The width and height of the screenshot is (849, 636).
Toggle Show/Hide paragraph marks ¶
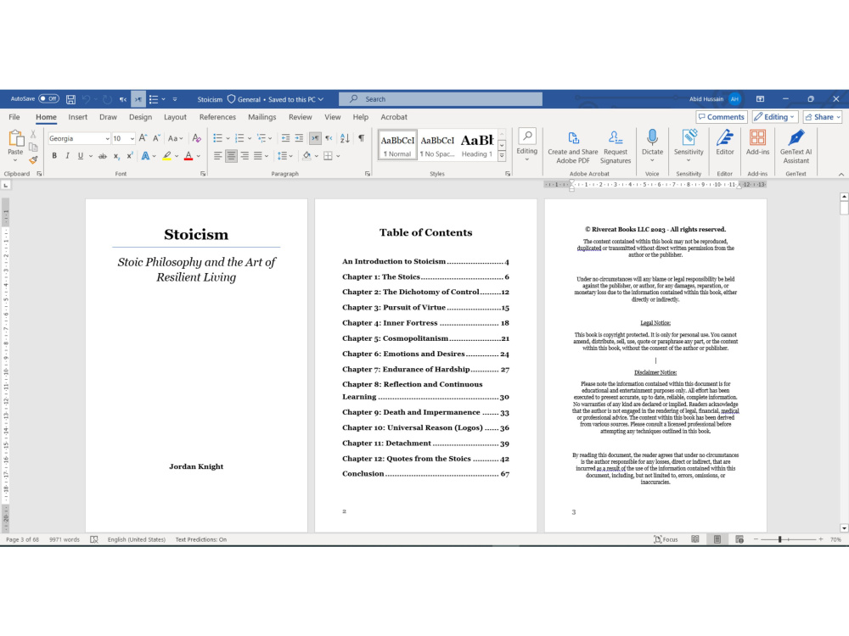coord(361,138)
